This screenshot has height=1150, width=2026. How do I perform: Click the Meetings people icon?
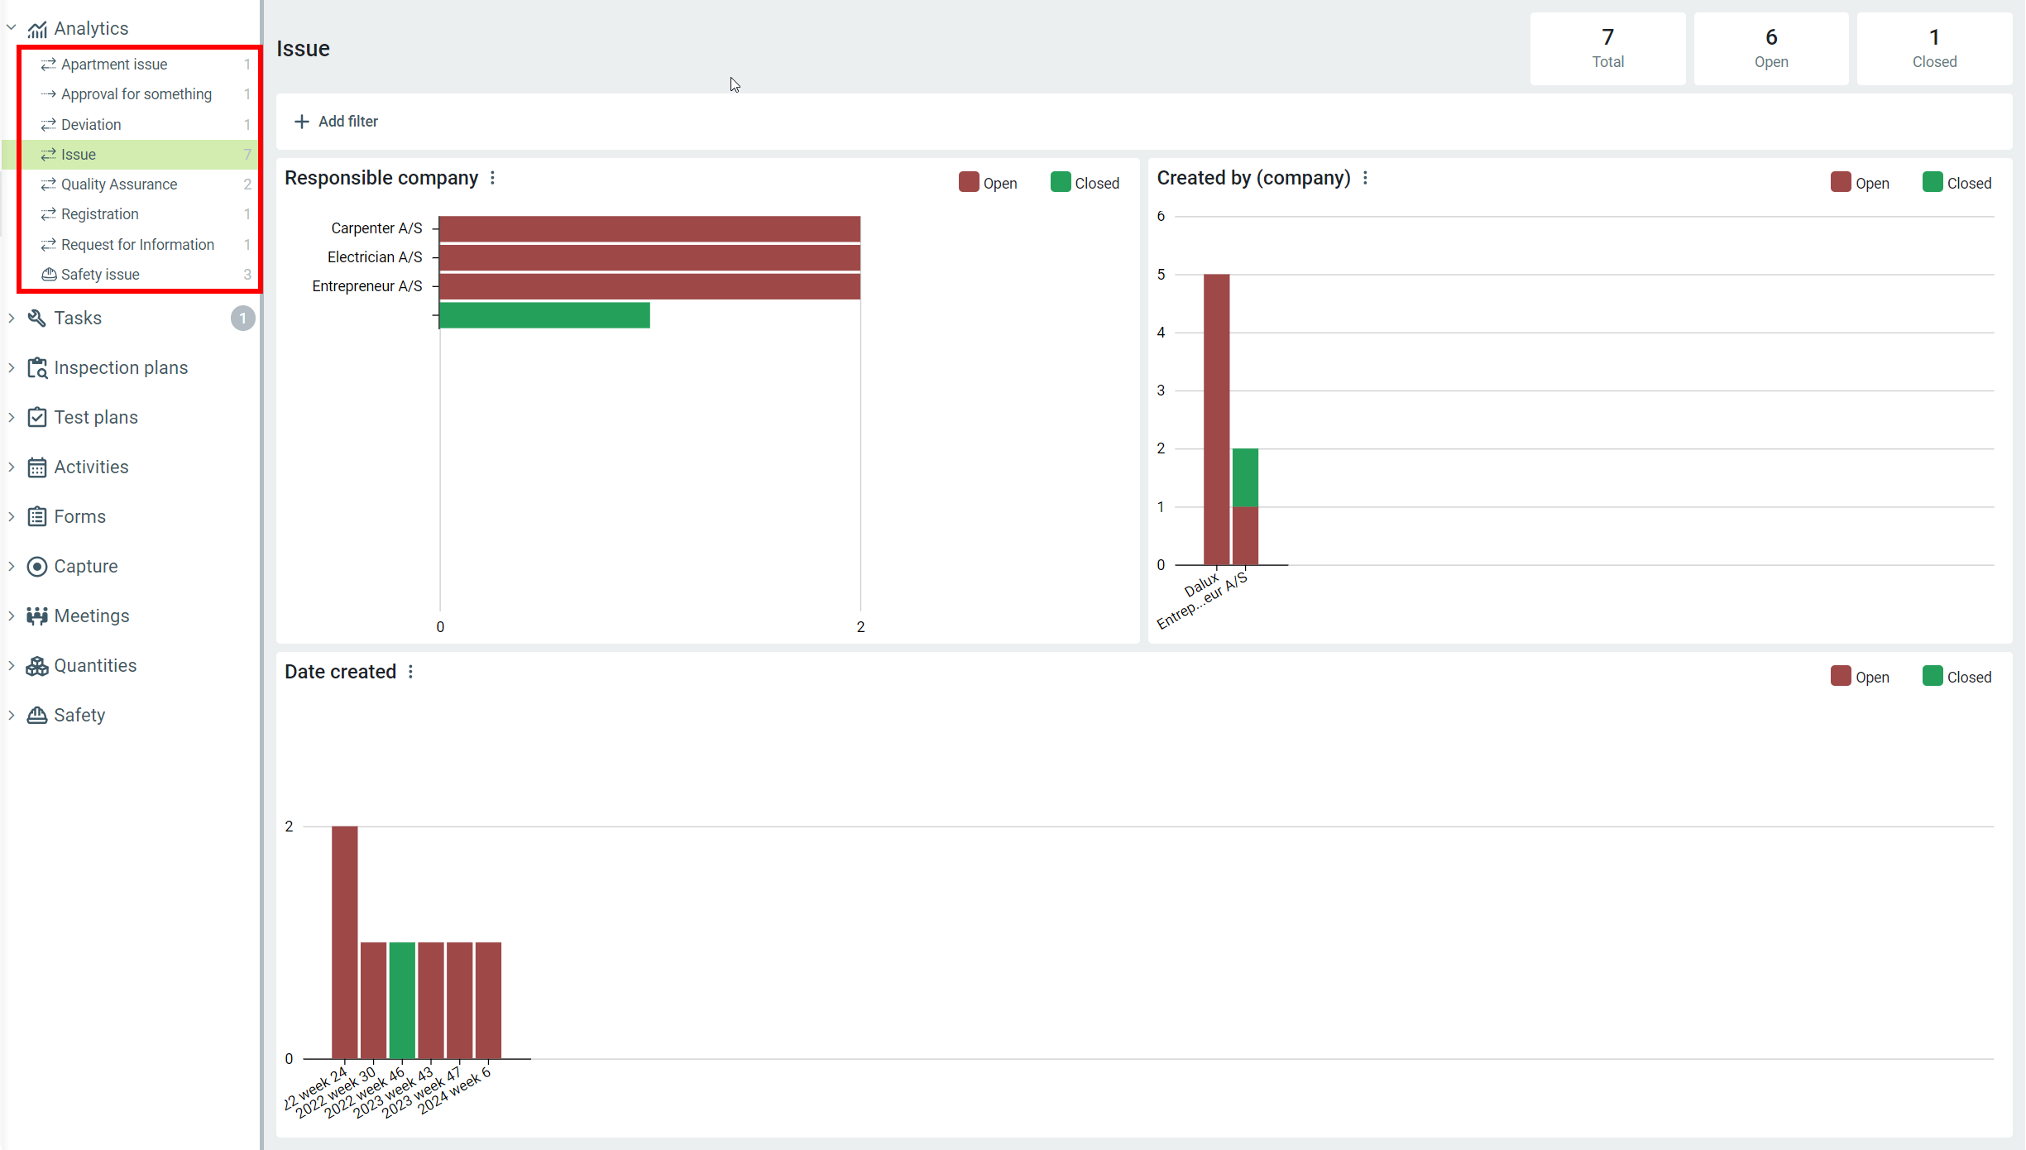pos(36,616)
